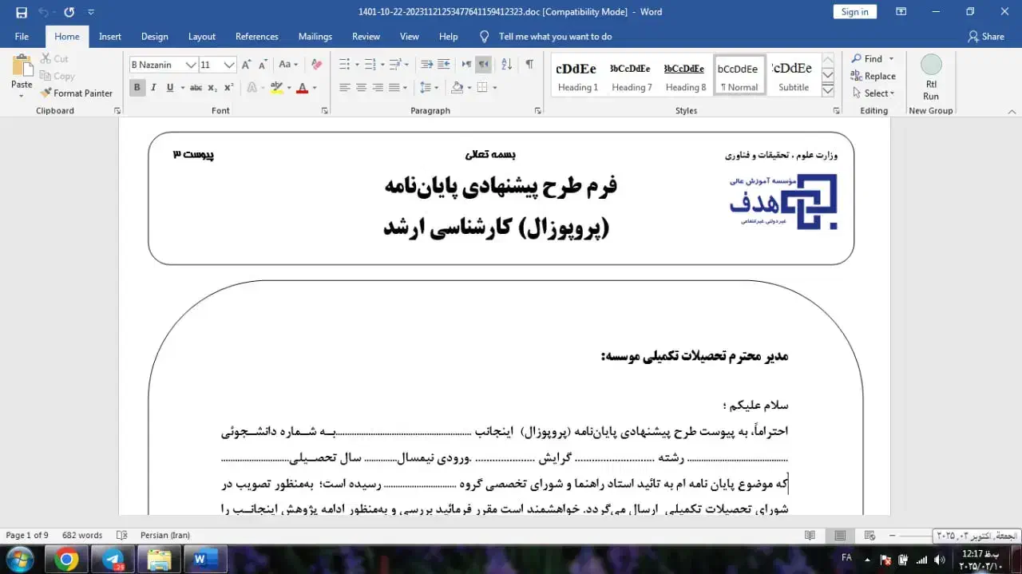This screenshot has height=574, width=1022.
Task: Open Telegram from the taskbar
Action: [113, 559]
